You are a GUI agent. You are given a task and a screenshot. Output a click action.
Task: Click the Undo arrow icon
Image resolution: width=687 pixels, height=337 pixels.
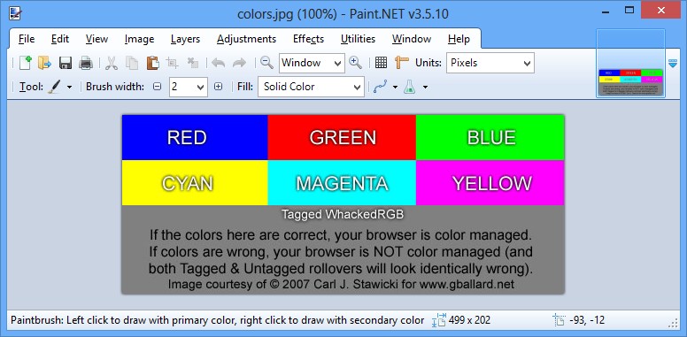coord(218,63)
